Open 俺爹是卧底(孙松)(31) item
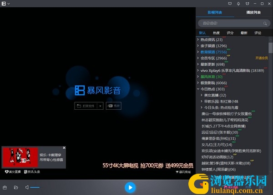The width and height of the screenshot is (273, 195). tap(218, 138)
